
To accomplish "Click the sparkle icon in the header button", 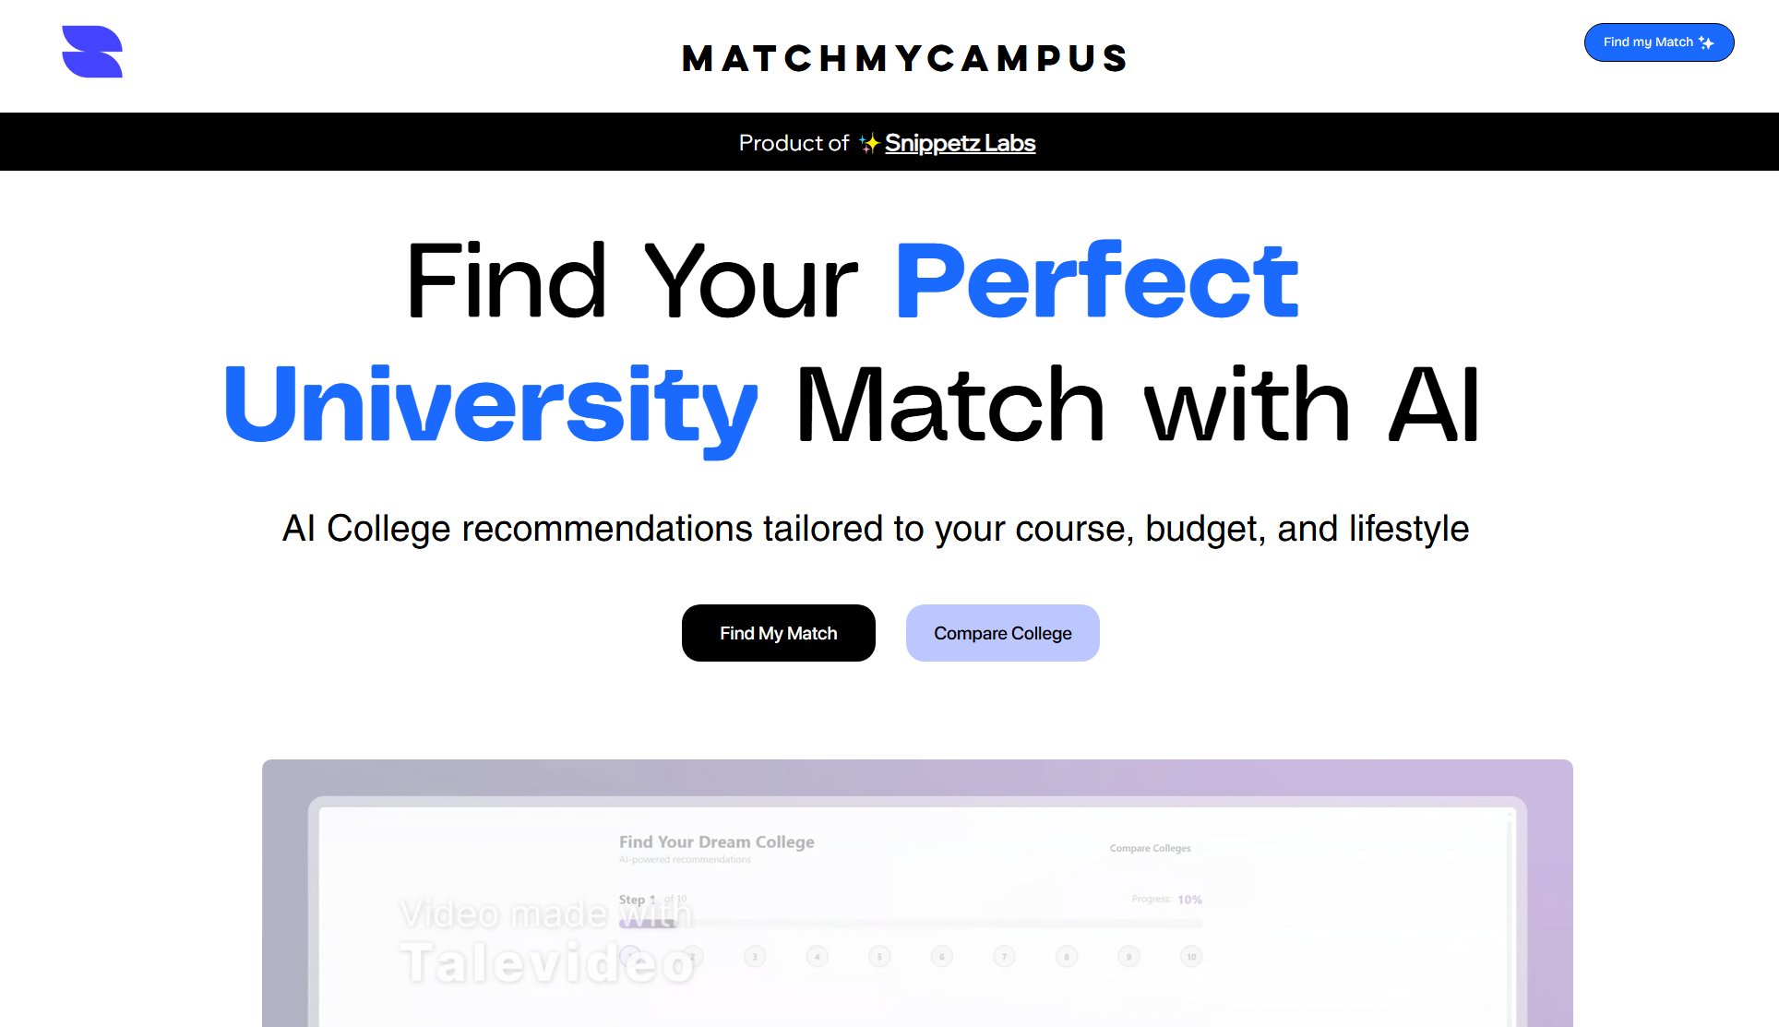I will (1706, 42).
